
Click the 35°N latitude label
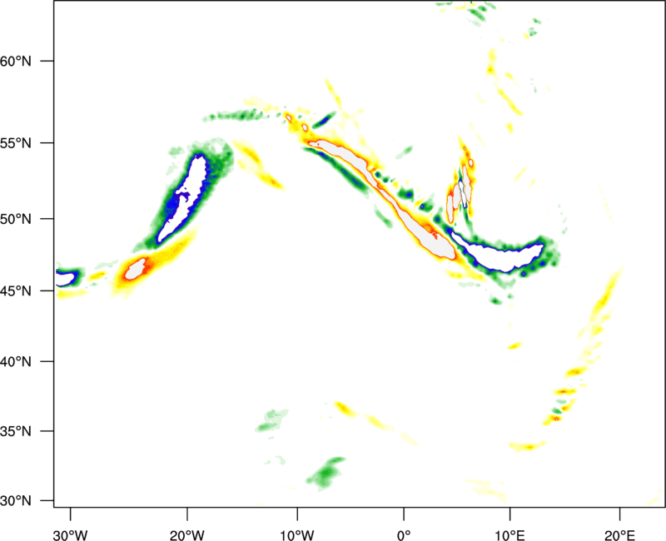click(16, 431)
